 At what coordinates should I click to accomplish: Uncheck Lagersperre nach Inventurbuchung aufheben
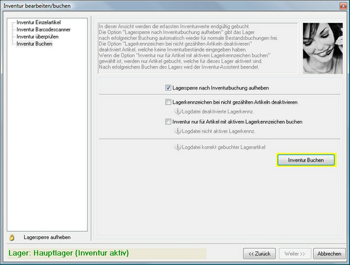tap(168, 87)
